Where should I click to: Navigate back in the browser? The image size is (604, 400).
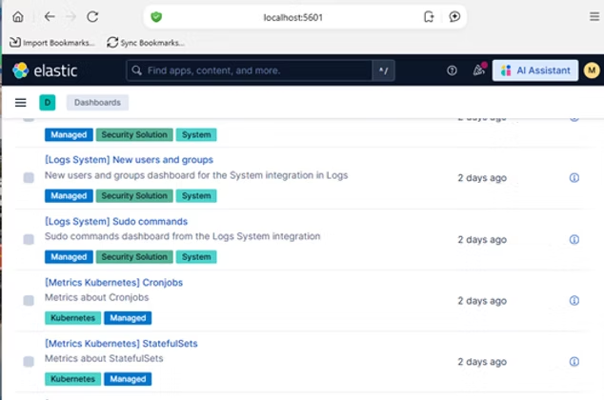pyautogui.click(x=50, y=16)
